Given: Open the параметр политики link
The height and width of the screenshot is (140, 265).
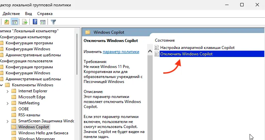Looking at the screenshot, I should 121,52.
